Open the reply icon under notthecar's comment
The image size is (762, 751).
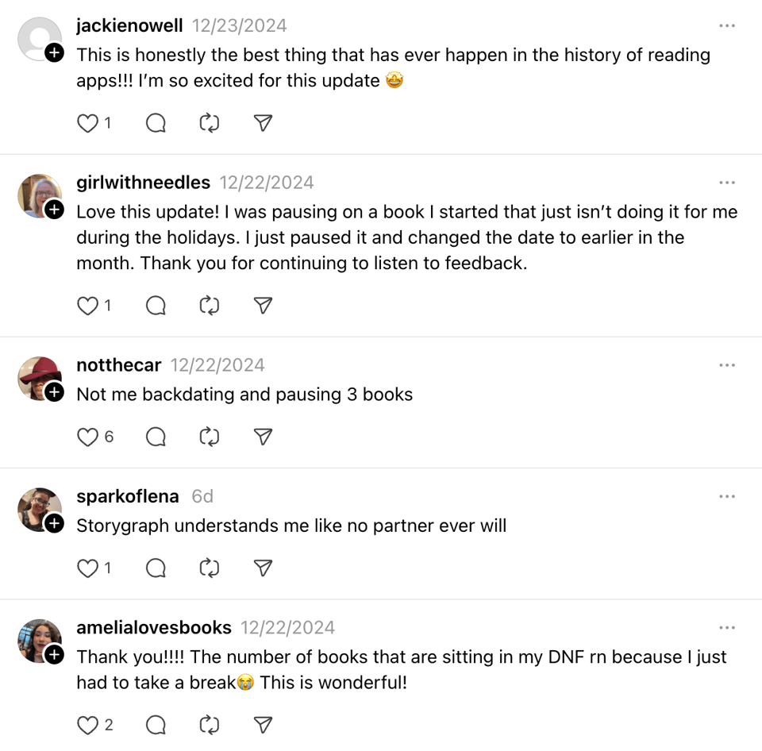[156, 437]
